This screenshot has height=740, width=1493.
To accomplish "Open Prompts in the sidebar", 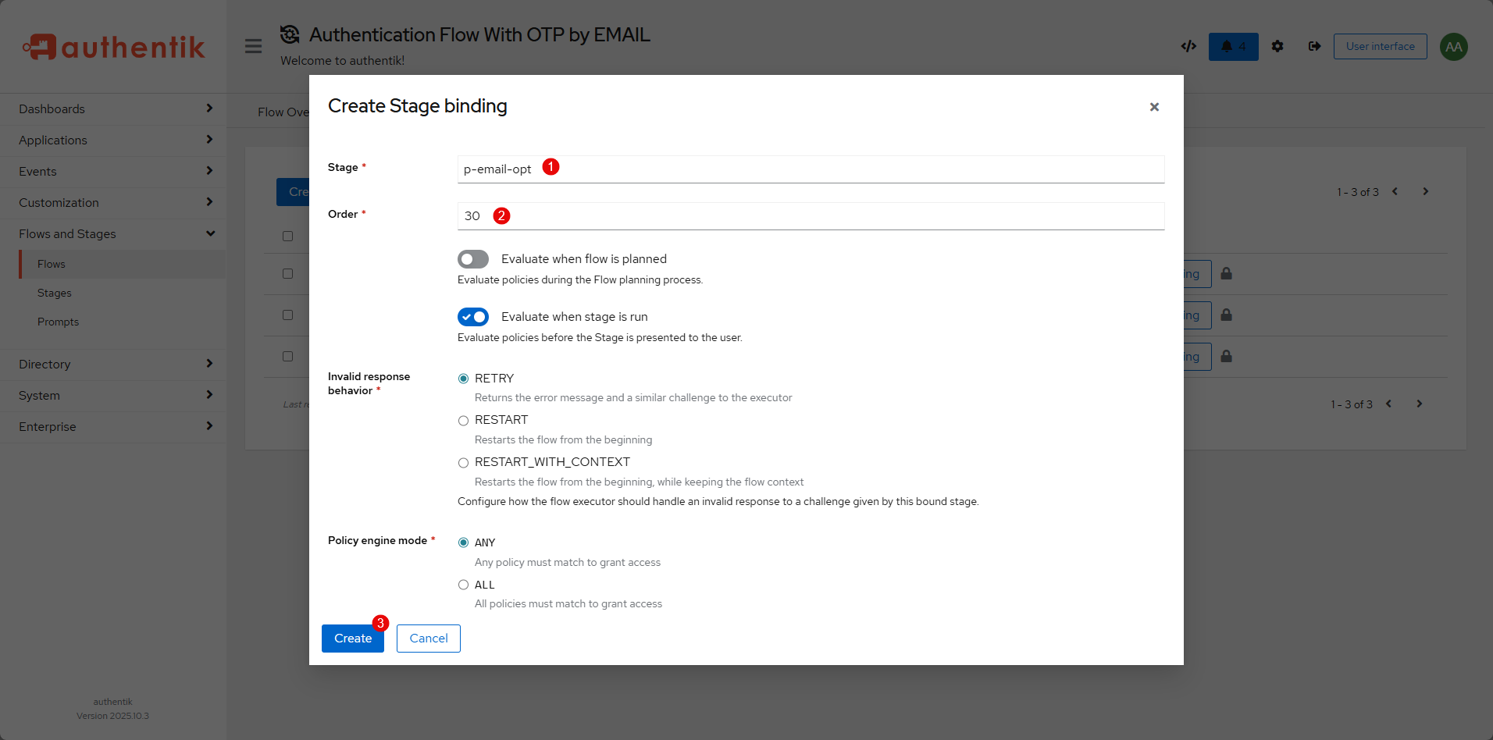I will pos(59,322).
